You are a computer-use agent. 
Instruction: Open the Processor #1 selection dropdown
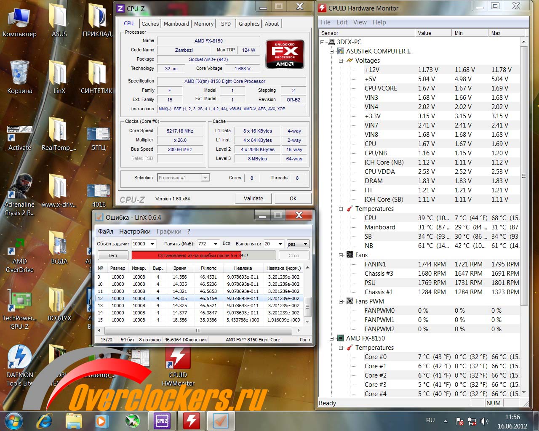coord(205,178)
